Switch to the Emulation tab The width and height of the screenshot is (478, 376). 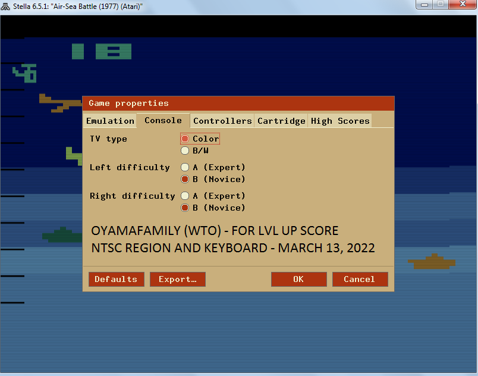(x=110, y=121)
